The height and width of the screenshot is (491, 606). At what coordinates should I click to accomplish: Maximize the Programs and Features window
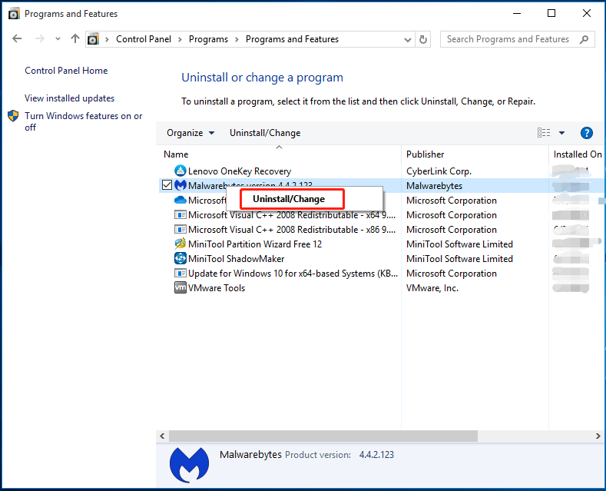pyautogui.click(x=551, y=14)
